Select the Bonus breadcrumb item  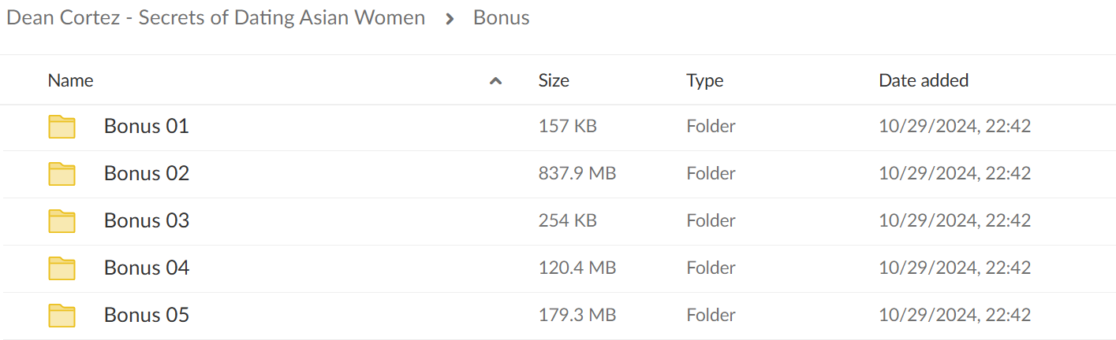(502, 17)
